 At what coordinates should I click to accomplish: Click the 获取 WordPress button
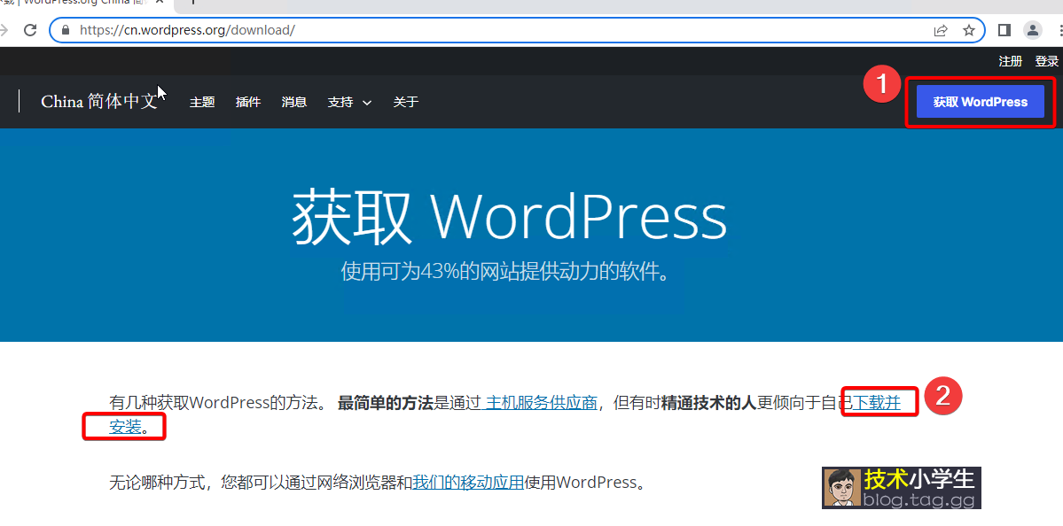(980, 102)
